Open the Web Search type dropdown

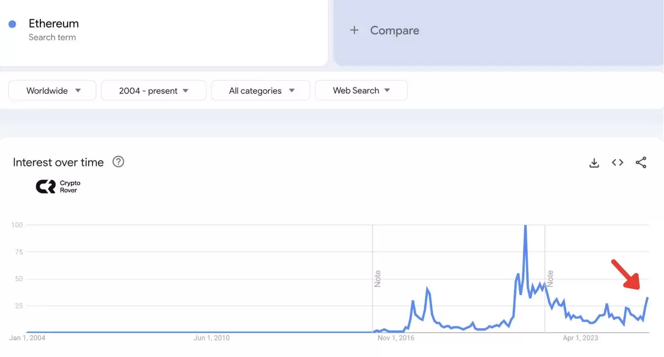coord(361,91)
